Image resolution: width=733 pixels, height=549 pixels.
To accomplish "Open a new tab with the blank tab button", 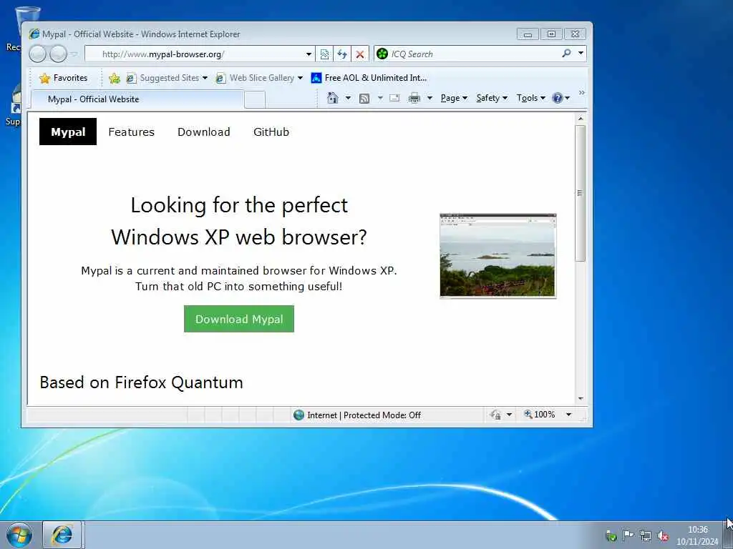I will pyautogui.click(x=255, y=99).
